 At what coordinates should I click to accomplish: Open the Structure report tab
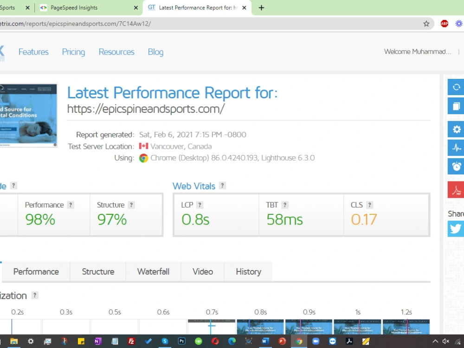point(98,271)
